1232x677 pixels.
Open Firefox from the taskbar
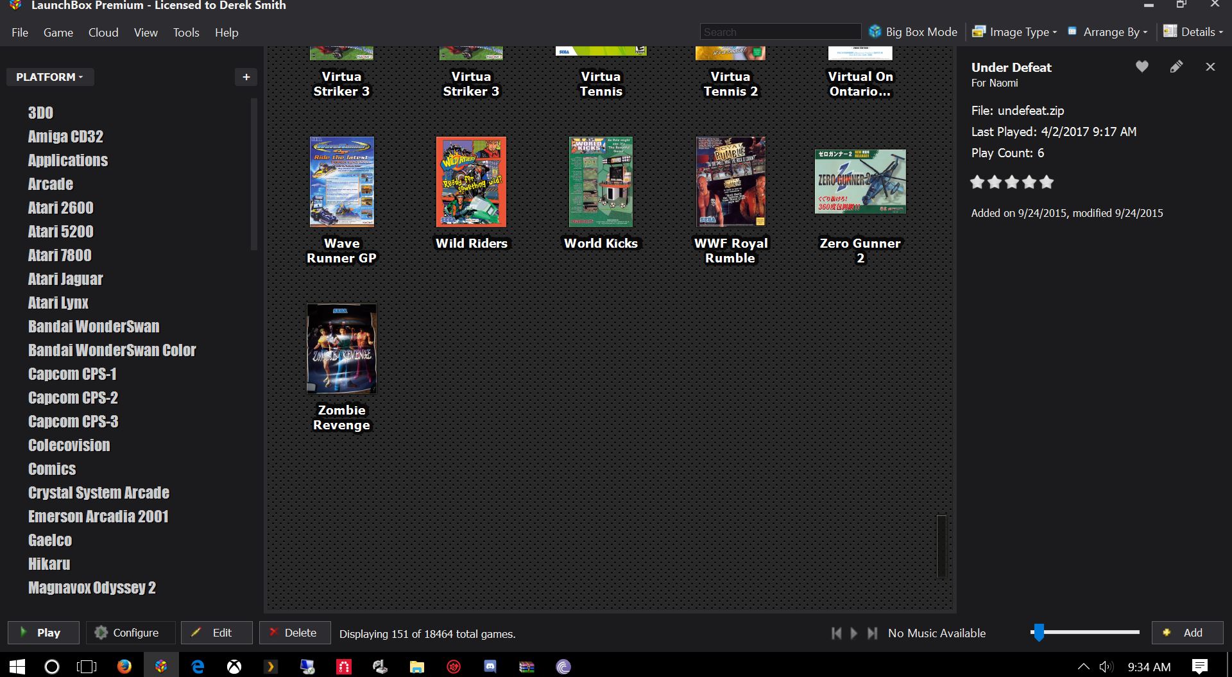tap(124, 666)
